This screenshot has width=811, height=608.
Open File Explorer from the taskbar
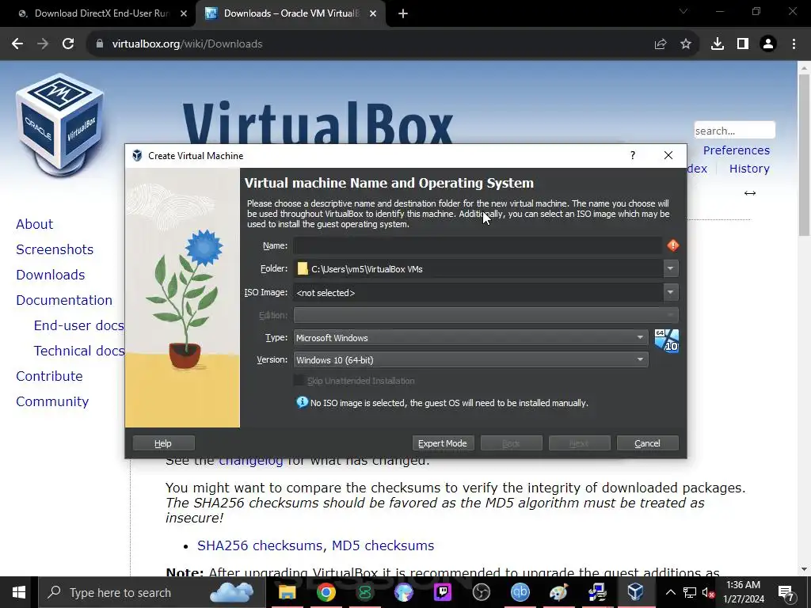[x=287, y=592]
